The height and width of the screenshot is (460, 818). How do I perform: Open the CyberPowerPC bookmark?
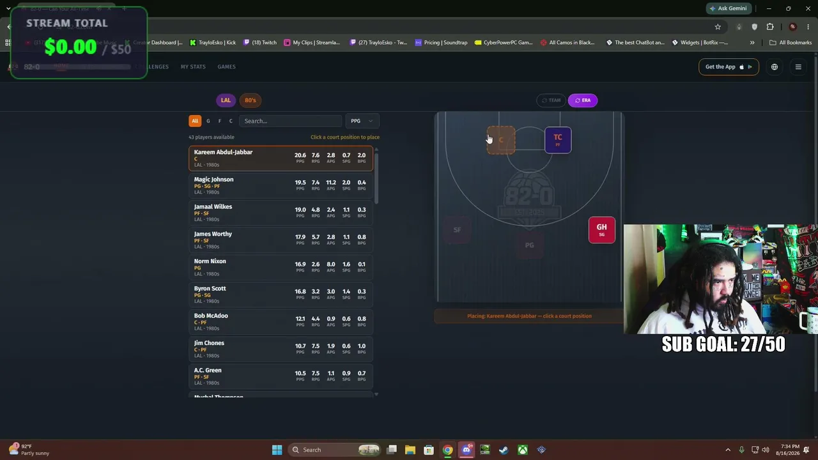(504, 43)
